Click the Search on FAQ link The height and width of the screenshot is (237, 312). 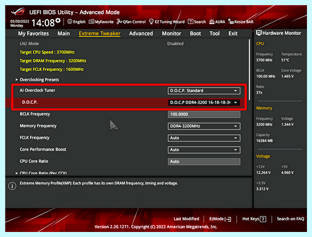pyautogui.click(x=290, y=219)
